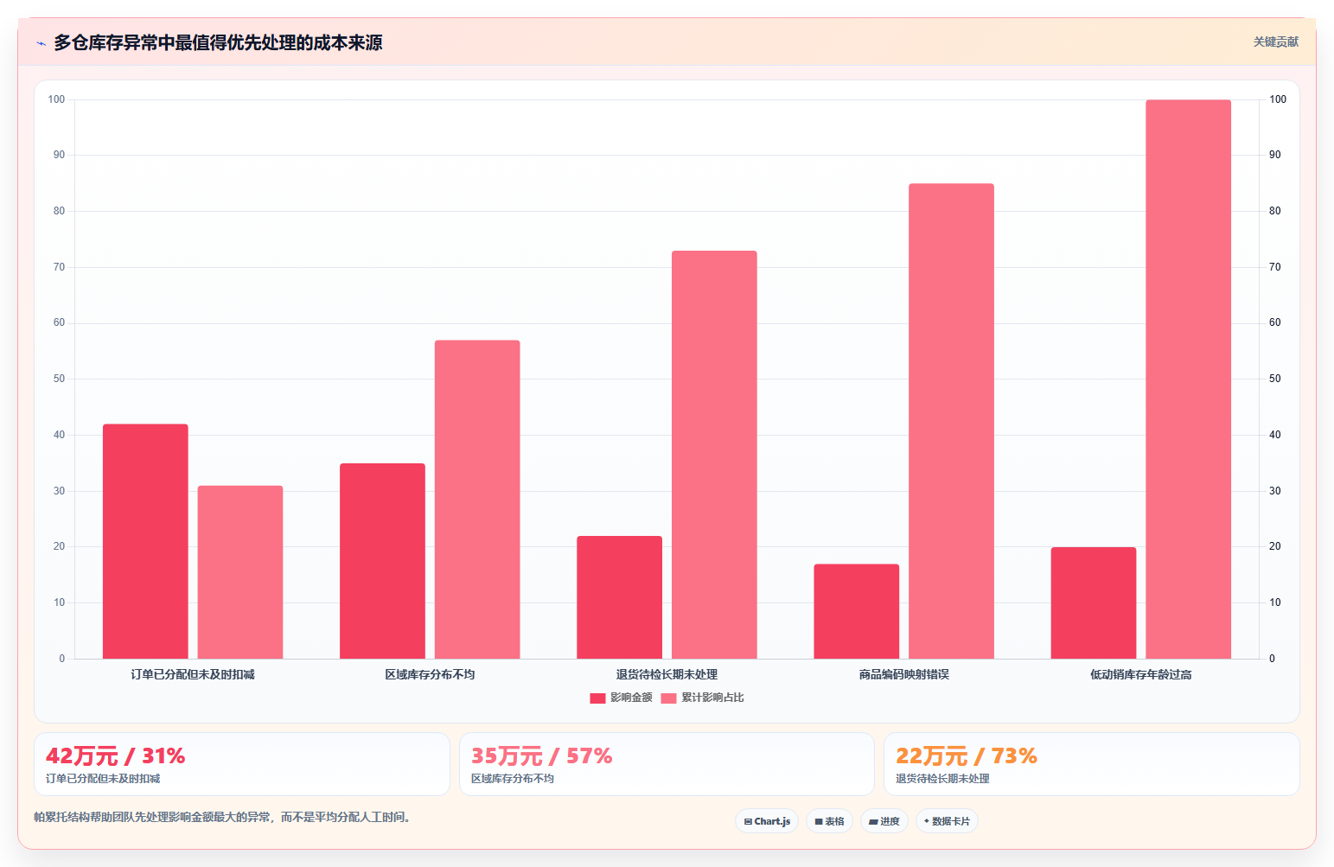Image resolution: width=1334 pixels, height=867 pixels.
Task: Click the 商品编码映射错误 累计影响占比 bar
Action: (x=951, y=421)
